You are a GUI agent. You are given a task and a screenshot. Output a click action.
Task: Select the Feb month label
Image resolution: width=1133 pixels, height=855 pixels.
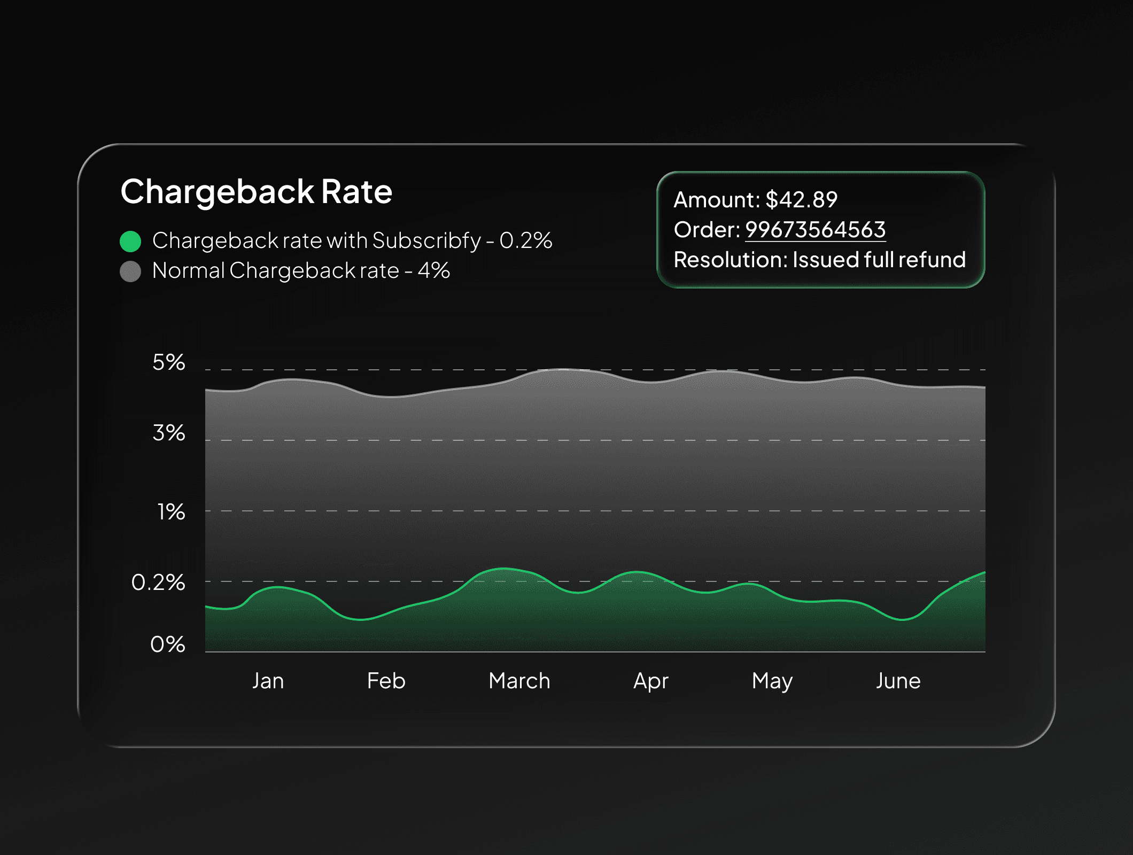click(386, 681)
